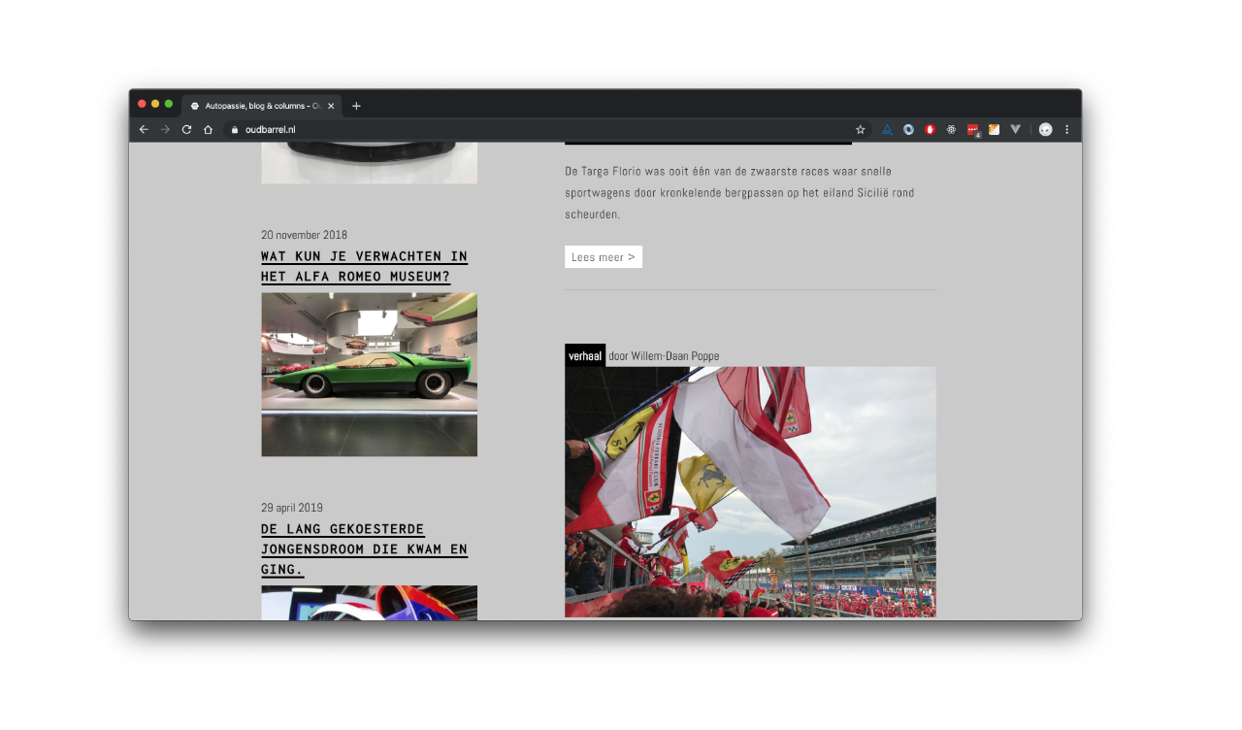Screen dimensions: 1242x730
Task: Open the browser home page
Action: [208, 129]
